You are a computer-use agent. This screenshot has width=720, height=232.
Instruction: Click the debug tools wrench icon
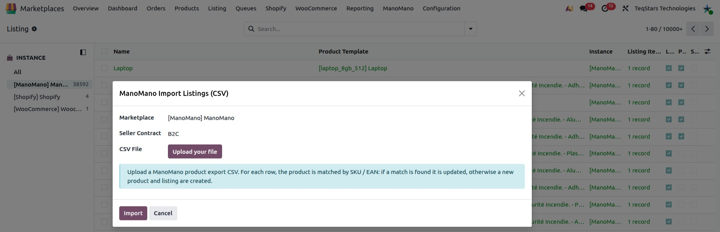tap(625, 9)
